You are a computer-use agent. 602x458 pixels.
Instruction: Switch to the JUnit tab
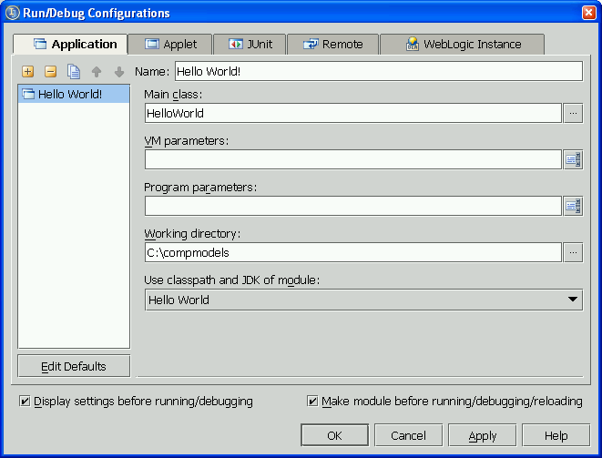click(x=250, y=44)
